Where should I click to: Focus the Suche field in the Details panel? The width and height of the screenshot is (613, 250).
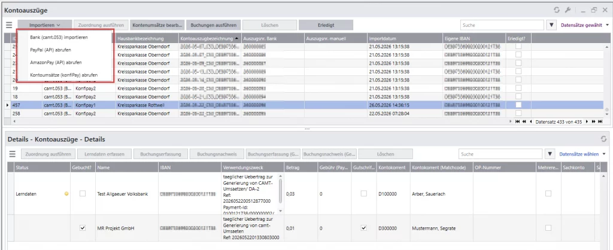point(501,154)
